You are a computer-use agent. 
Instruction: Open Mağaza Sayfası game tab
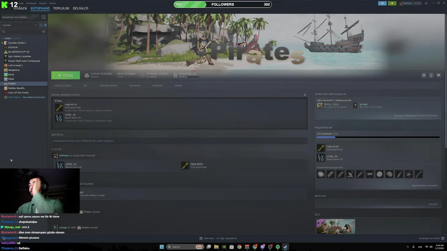coord(63,85)
